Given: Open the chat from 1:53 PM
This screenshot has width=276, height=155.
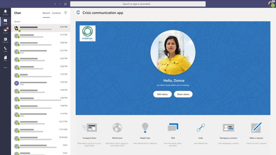Looking at the screenshot, I should point(41,75).
